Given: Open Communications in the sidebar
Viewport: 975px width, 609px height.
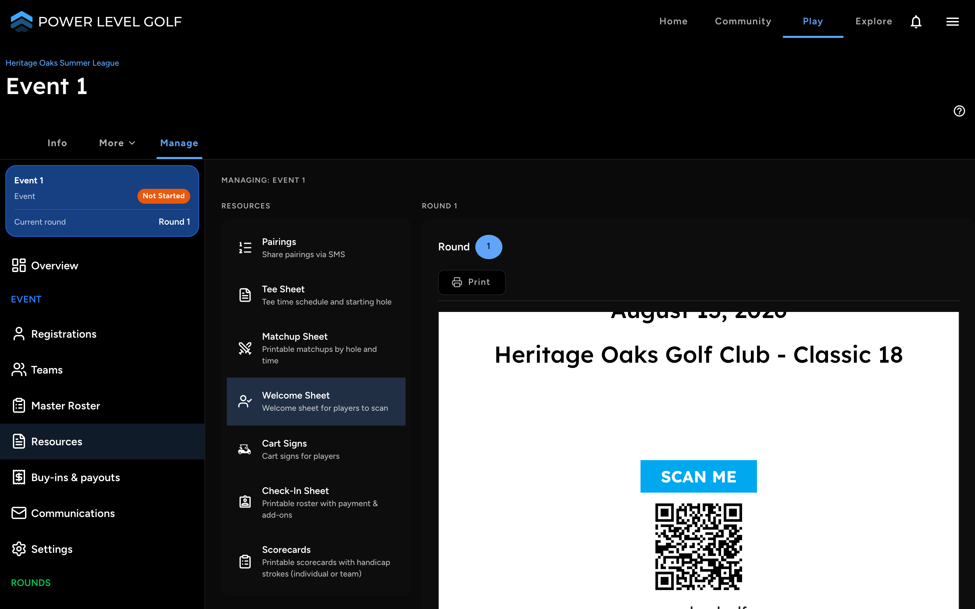Looking at the screenshot, I should pyautogui.click(x=102, y=513).
